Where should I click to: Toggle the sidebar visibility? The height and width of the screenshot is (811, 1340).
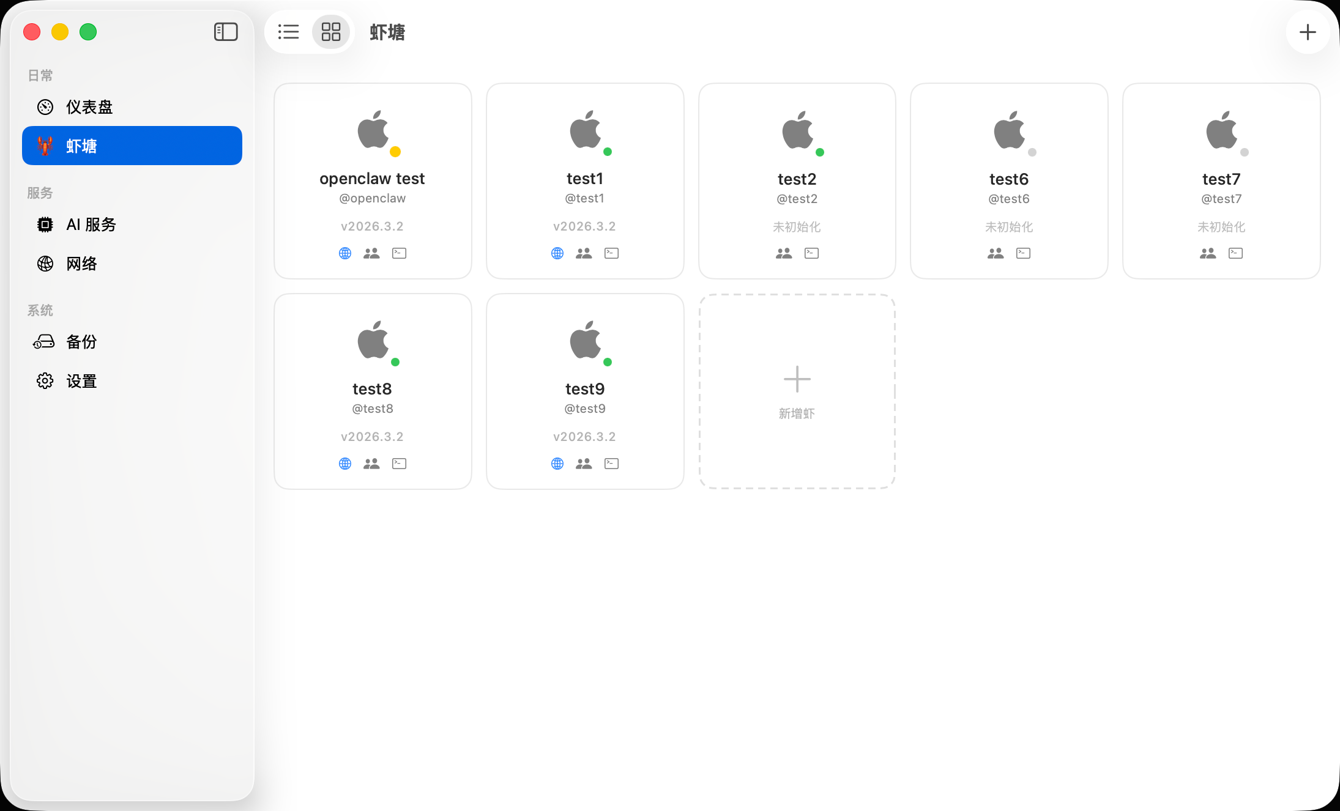click(x=226, y=32)
